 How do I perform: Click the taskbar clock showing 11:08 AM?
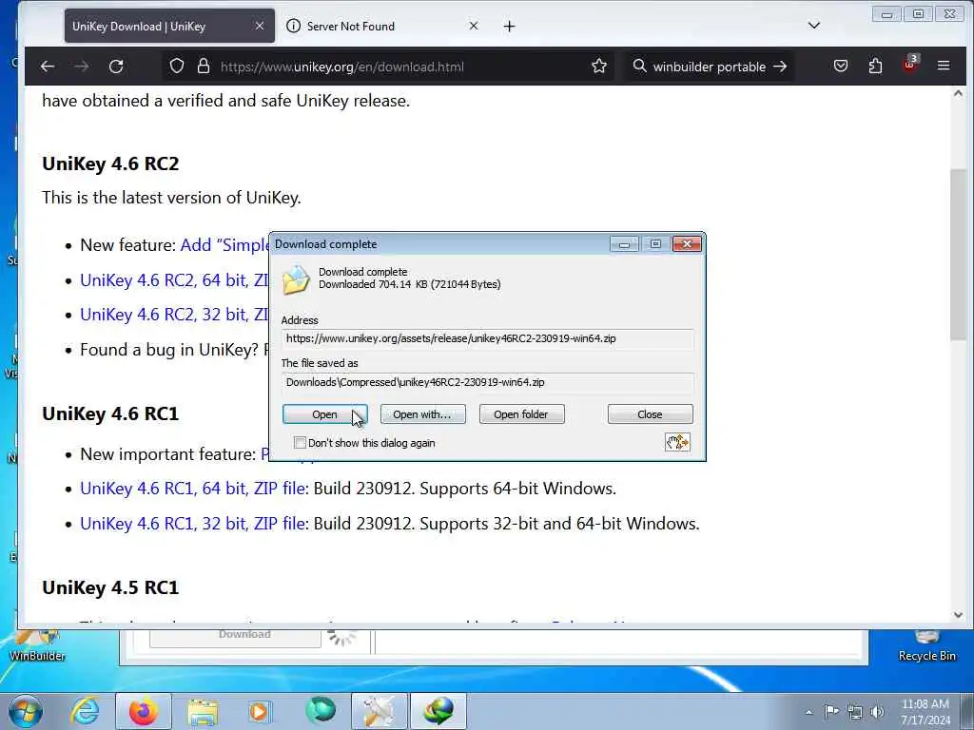click(925, 712)
